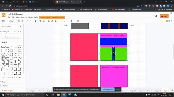Collapse the toolbar with chevron icon
The image size is (174, 97).
pos(171,21)
